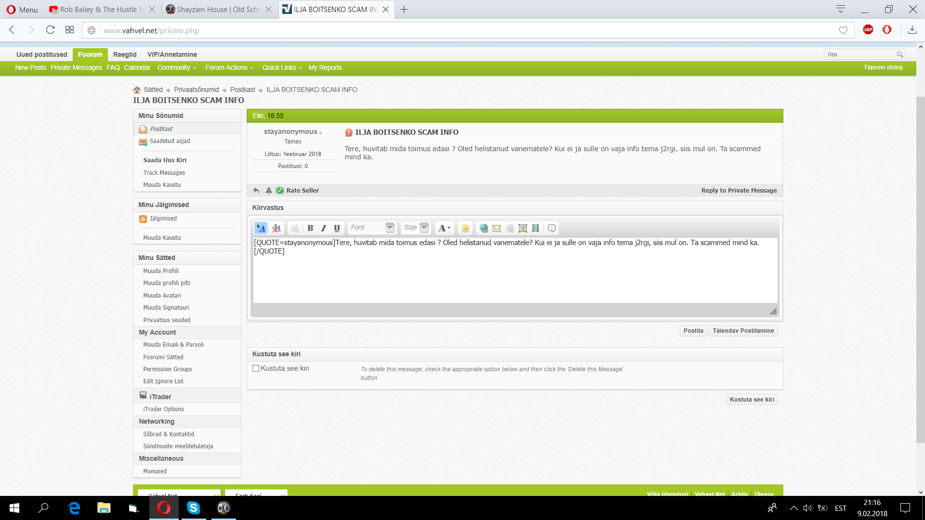Screen dimensions: 925x520
Task: Open File Explorer from the taskbar
Action: [104, 507]
